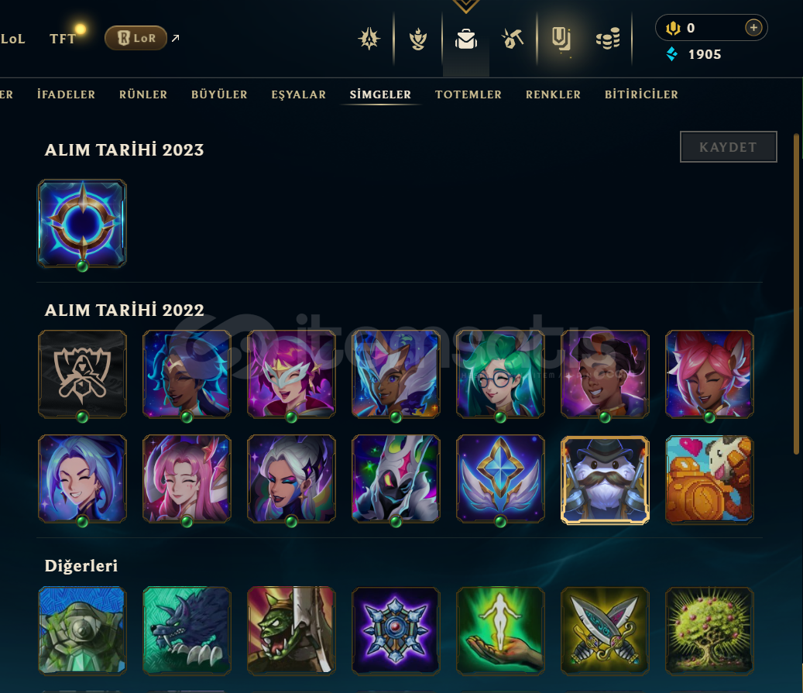The width and height of the screenshot is (803, 693).
Task: Select the gentleman poro with mustache icon
Action: click(605, 480)
